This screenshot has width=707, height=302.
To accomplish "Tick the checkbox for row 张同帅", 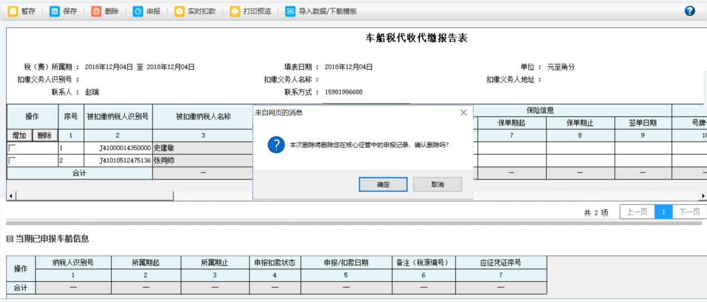I will (12, 160).
